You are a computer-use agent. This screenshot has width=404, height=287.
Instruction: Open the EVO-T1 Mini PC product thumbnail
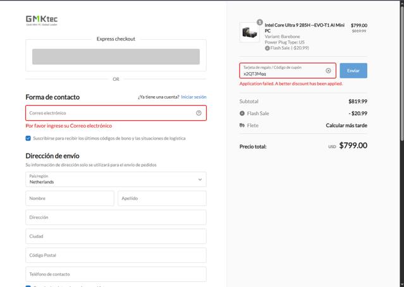point(249,32)
